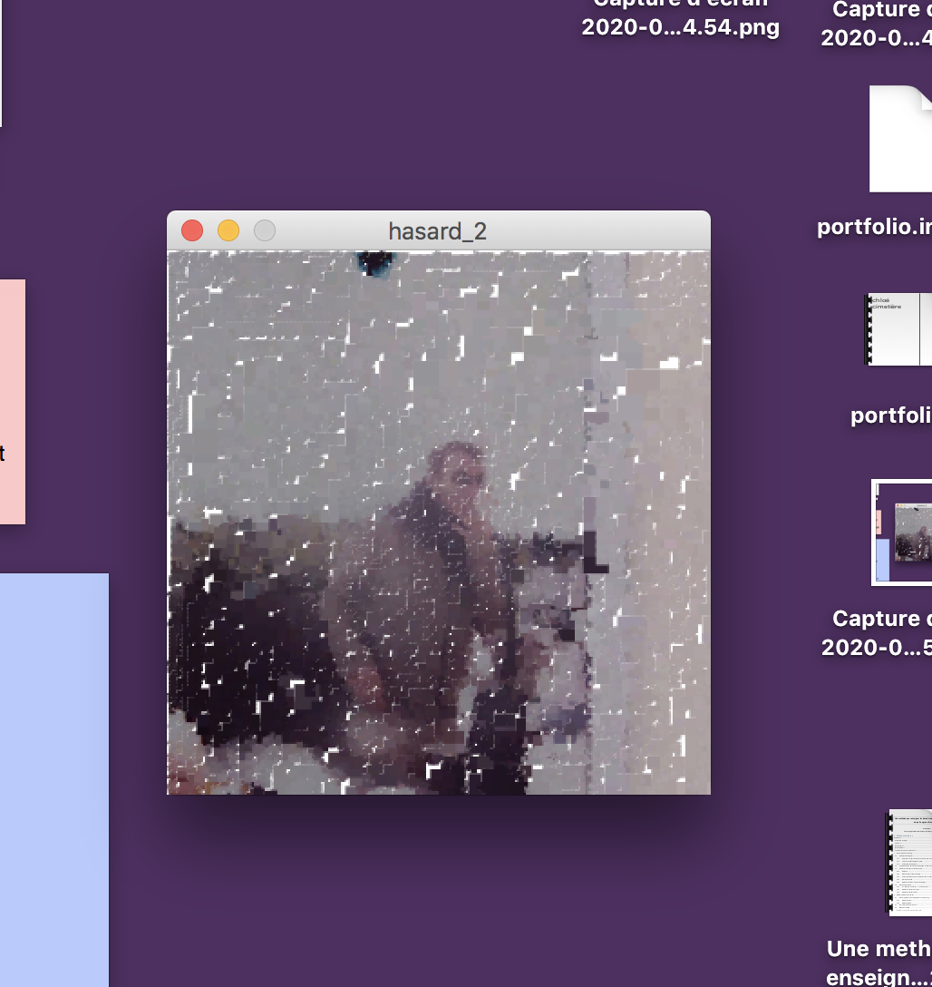Click the white window edge at top-left
The image size is (932, 987).
pyautogui.click(x=1, y=64)
